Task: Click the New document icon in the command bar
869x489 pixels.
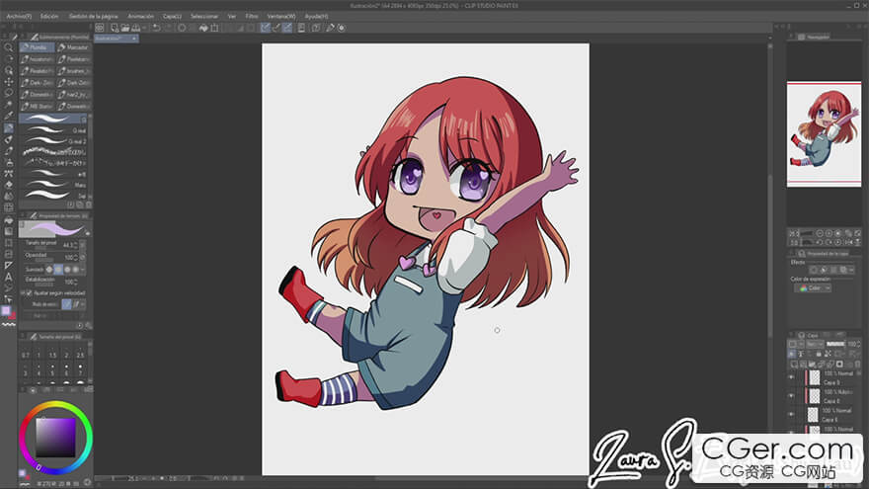Action: (x=115, y=28)
